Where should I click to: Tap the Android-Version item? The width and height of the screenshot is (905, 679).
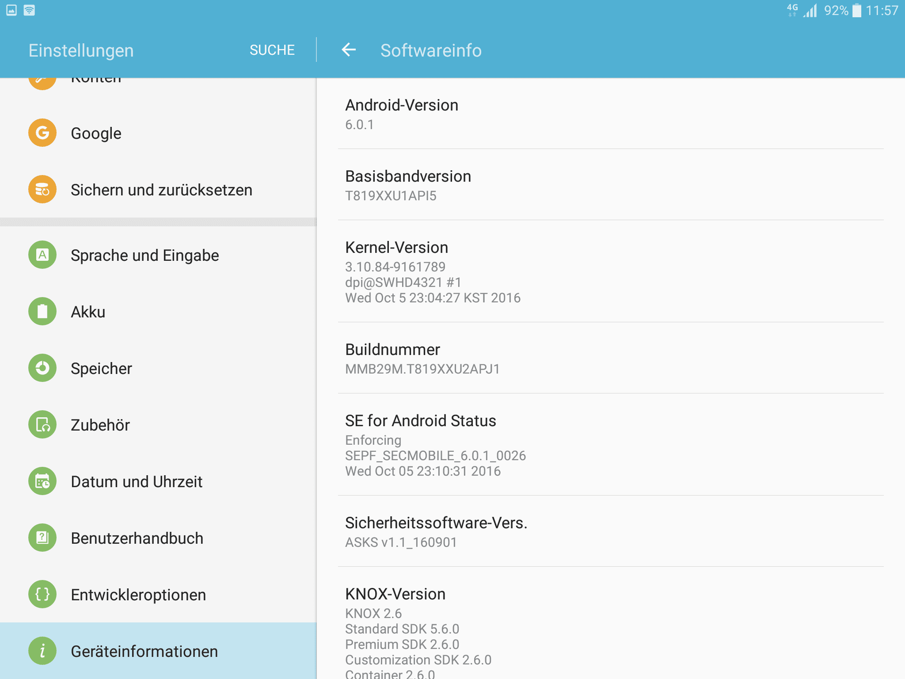tap(610, 114)
